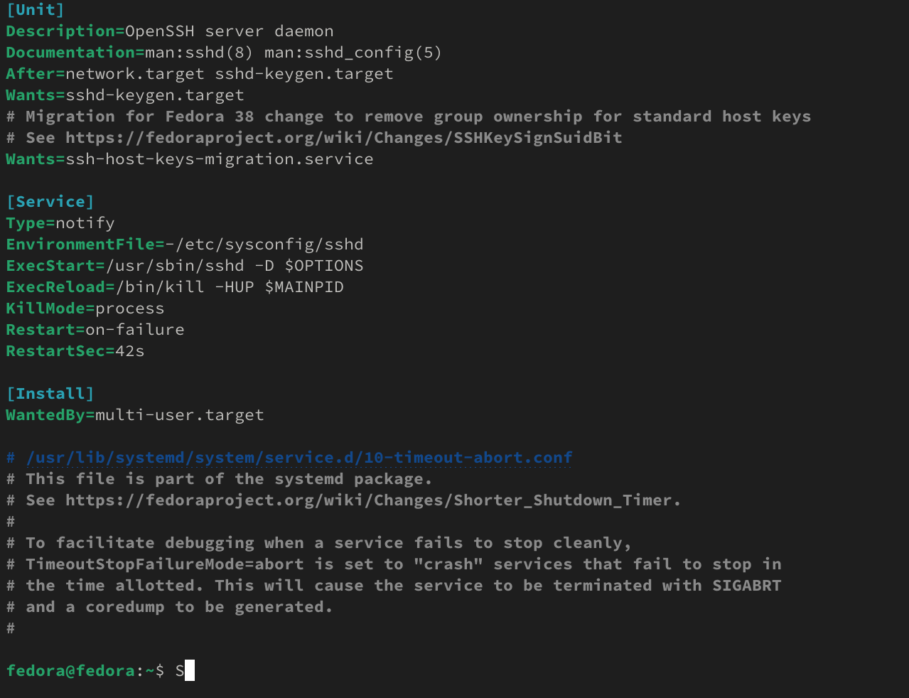Click the [Service] section header
909x698 pixels.
tap(50, 202)
